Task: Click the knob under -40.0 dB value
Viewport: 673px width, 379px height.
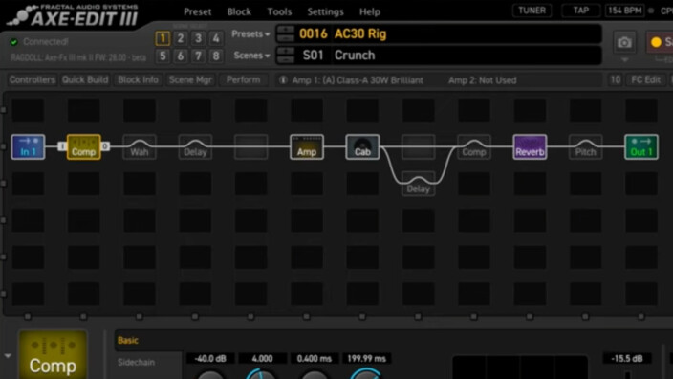Action: (x=210, y=375)
